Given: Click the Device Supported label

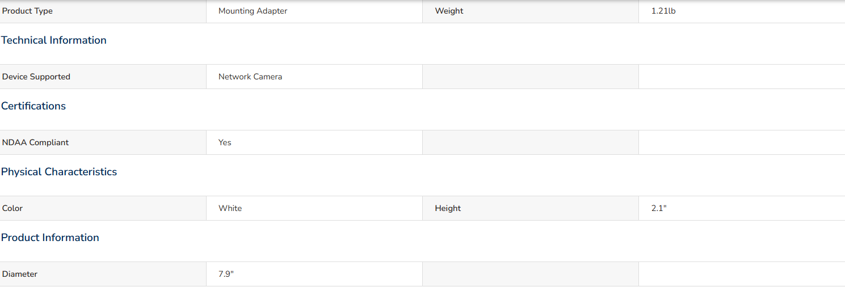Looking at the screenshot, I should 36,77.
